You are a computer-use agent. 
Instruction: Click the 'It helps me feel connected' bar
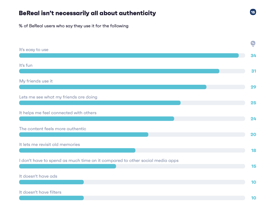(132, 119)
